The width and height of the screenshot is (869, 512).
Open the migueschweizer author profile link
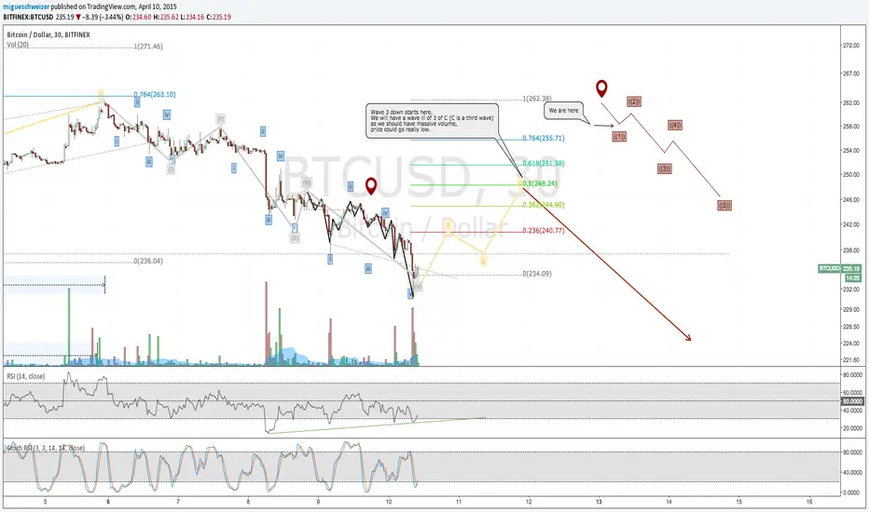point(26,7)
